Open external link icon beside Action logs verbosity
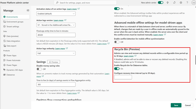The height and width of the screenshot is (109, 196). 67,48
